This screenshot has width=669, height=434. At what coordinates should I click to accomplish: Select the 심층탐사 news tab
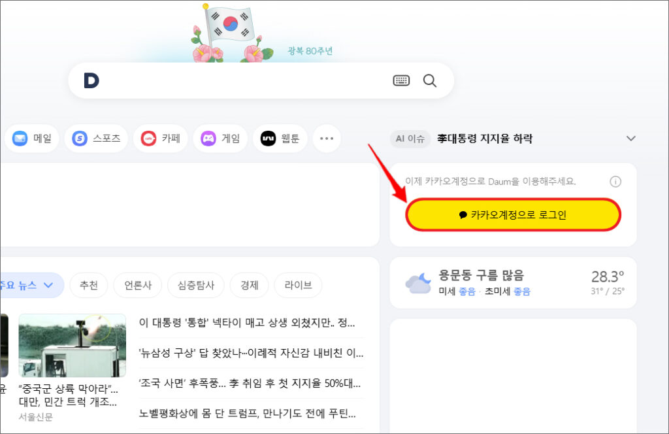(x=196, y=285)
